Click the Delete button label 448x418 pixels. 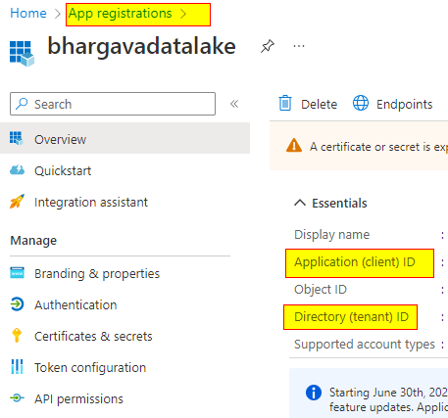coord(319,105)
